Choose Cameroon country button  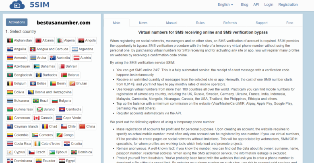click(x=19, y=118)
